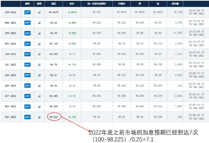The image size is (209, 143).
Task: Click the OPT button for MAY 2022
Action: click(x=27, y=44)
